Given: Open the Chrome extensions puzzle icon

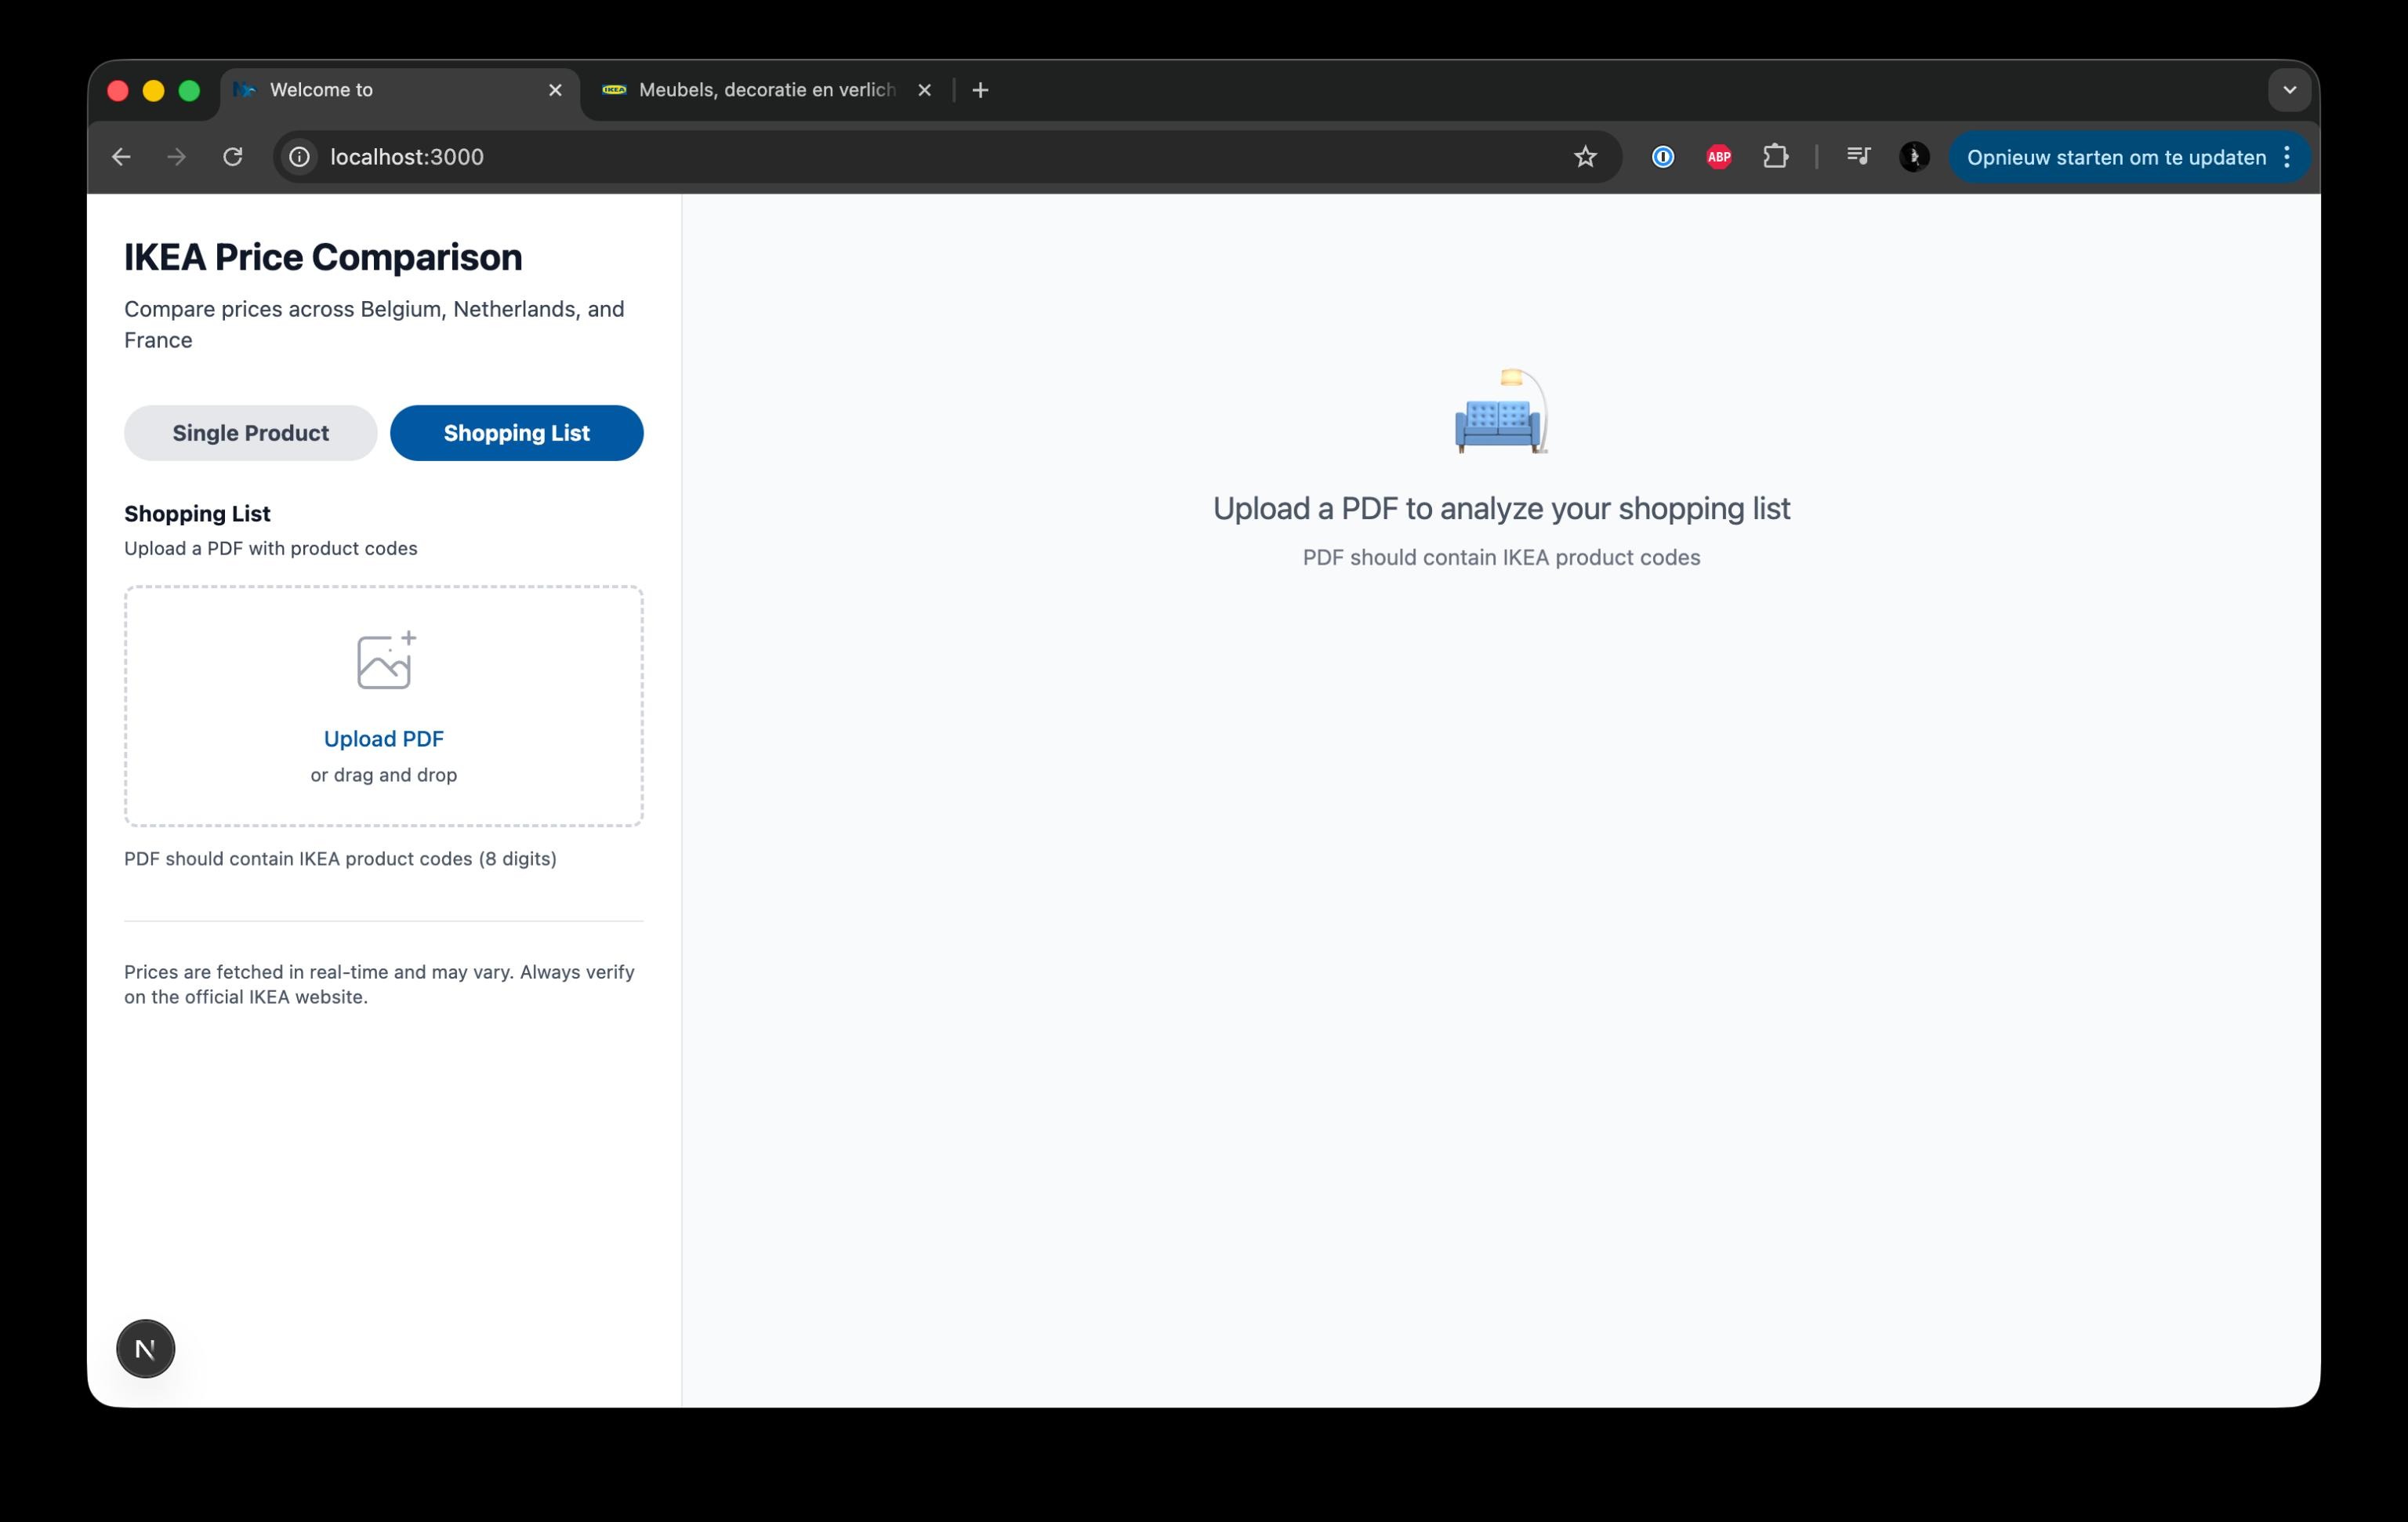Looking at the screenshot, I should point(1775,157).
